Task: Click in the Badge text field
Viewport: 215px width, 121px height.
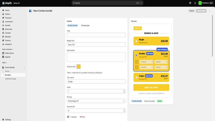Action: (x=96, y=45)
